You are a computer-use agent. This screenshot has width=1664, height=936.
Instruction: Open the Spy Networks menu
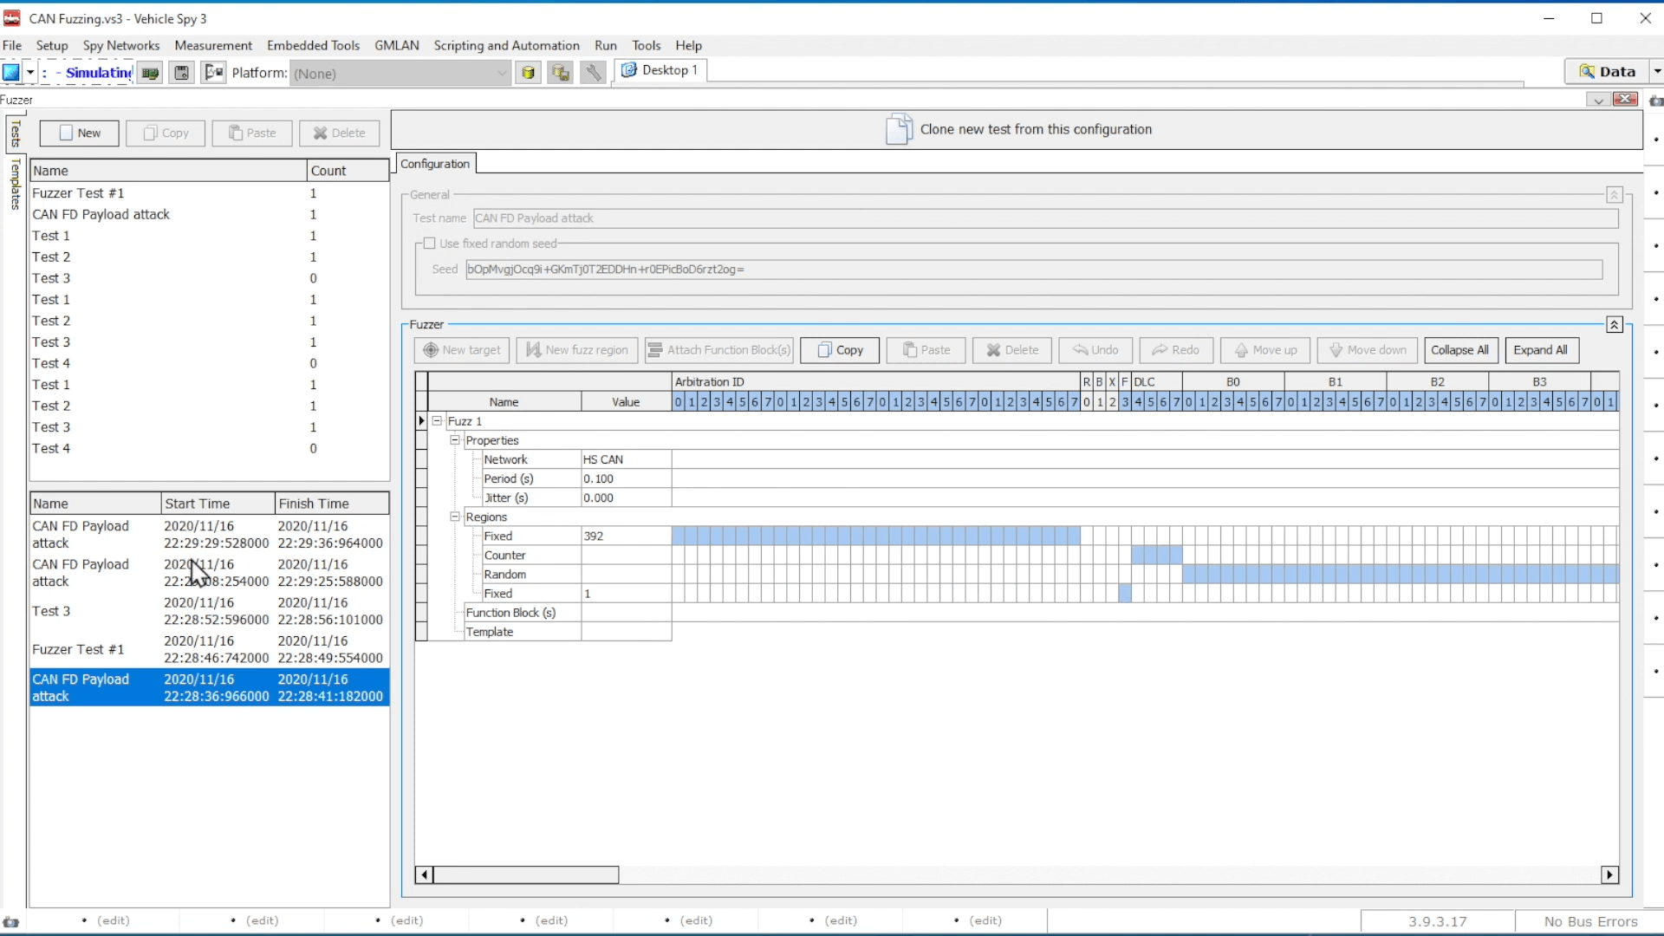click(120, 45)
